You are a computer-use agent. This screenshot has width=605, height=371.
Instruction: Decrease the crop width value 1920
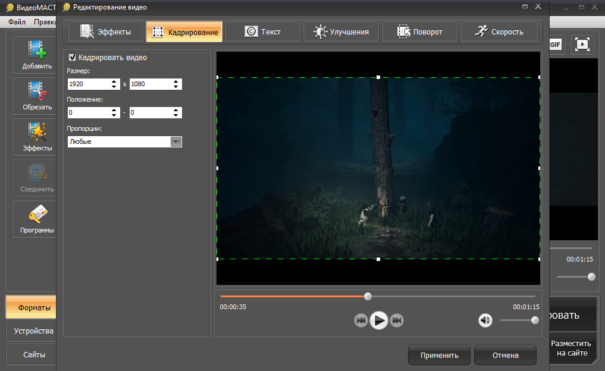click(x=114, y=87)
